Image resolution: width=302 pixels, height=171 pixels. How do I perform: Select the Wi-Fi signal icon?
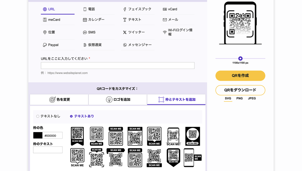point(165,32)
